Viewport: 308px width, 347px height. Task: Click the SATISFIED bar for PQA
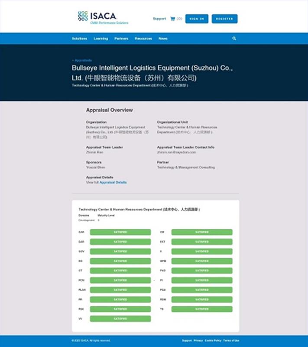202,290
